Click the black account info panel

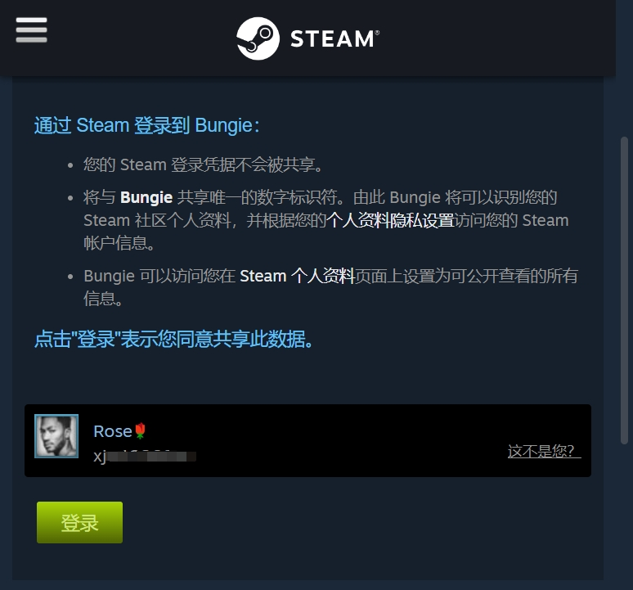coord(308,440)
